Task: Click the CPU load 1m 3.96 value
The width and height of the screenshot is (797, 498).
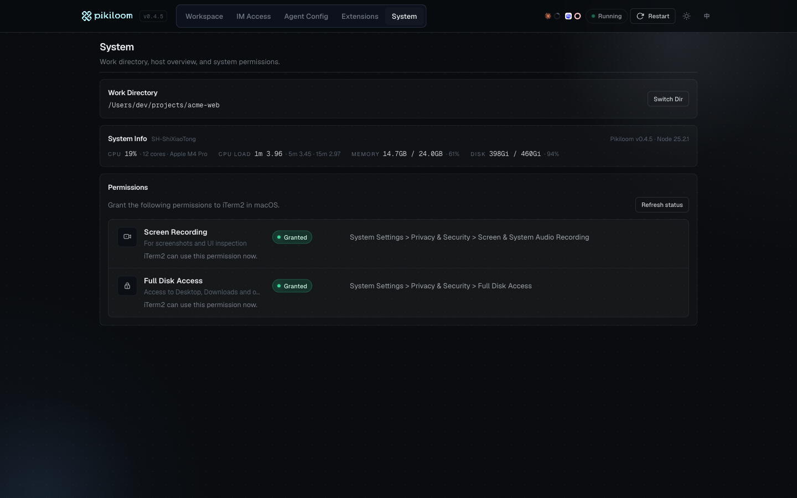Action: pos(268,154)
